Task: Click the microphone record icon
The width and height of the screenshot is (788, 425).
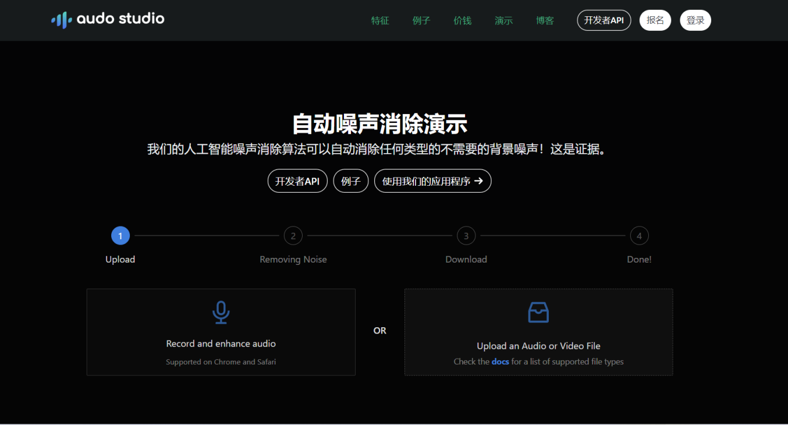Action: pos(221,313)
